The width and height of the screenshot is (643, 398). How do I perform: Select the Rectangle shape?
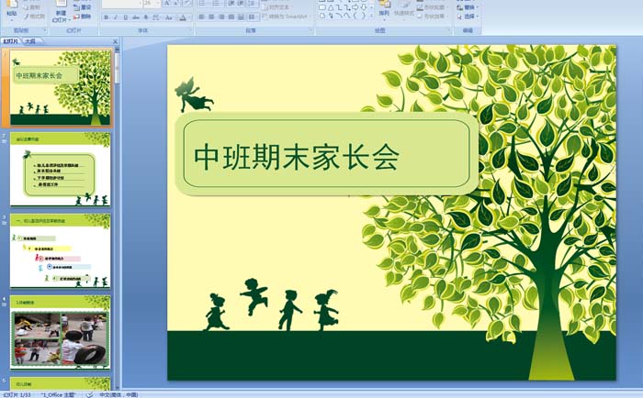(322, 7)
